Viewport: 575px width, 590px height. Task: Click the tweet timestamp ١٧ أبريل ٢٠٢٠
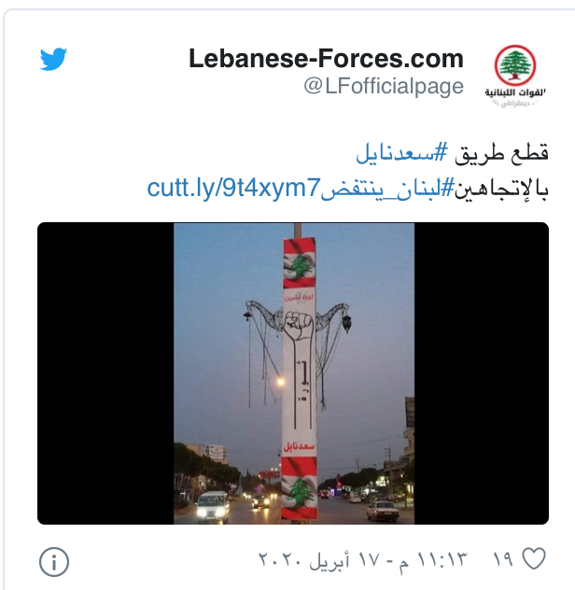point(362,559)
